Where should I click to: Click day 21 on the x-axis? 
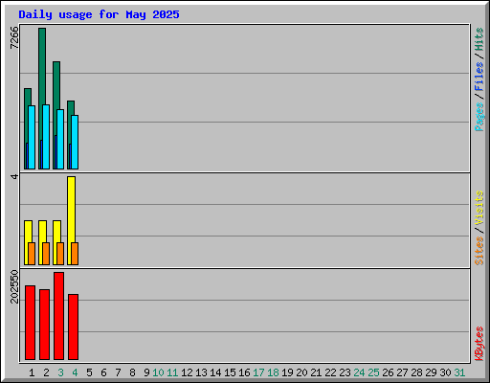coord(316,372)
